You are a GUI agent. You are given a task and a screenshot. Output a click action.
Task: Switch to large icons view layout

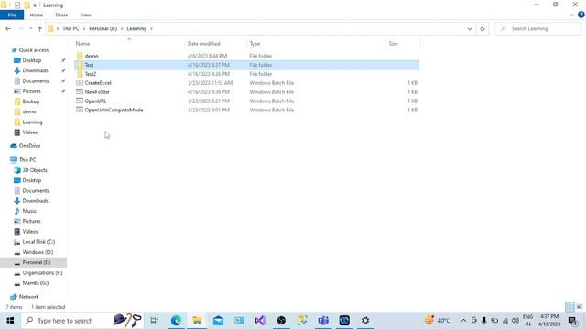click(580, 307)
